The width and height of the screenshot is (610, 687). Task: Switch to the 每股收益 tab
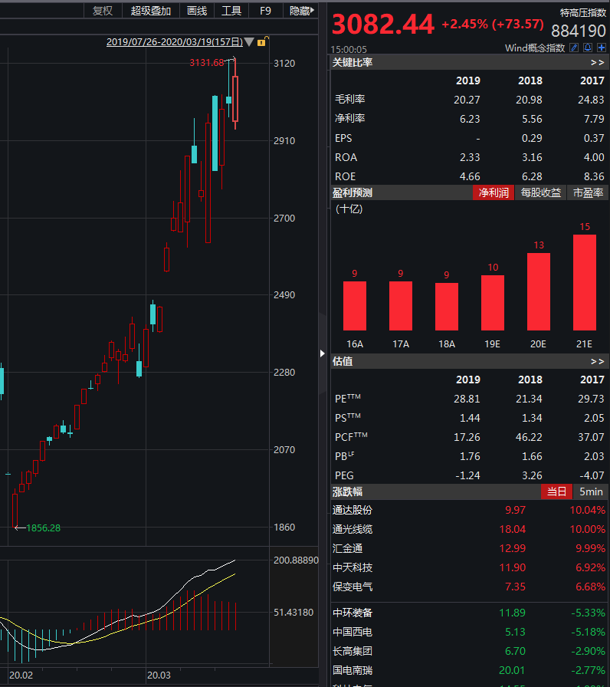click(x=540, y=193)
